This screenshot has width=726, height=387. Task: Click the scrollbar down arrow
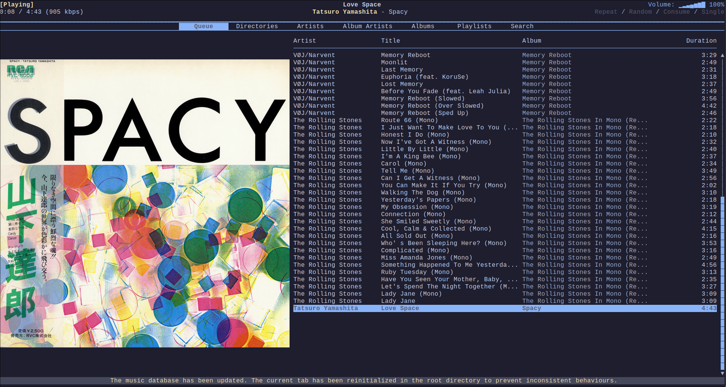tap(722, 373)
